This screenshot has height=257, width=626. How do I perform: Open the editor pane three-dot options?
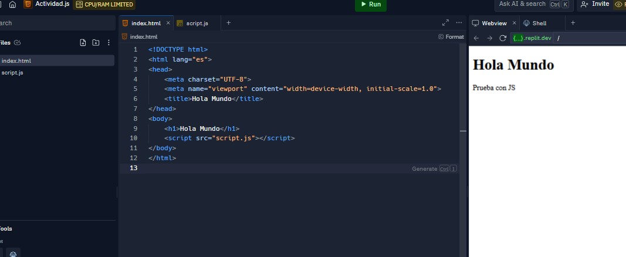click(x=459, y=23)
